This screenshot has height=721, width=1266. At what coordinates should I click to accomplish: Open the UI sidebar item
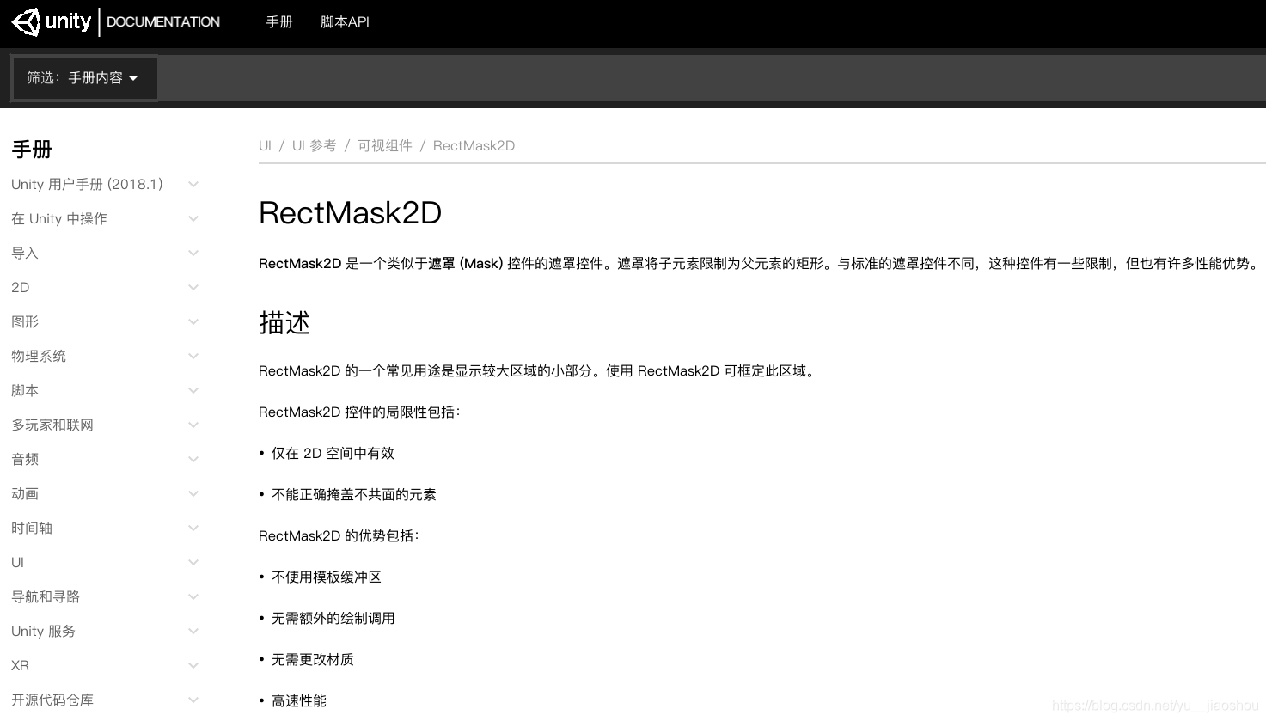[17, 563]
